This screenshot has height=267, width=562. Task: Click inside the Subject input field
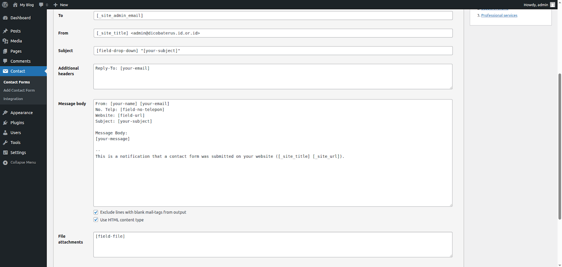click(273, 51)
